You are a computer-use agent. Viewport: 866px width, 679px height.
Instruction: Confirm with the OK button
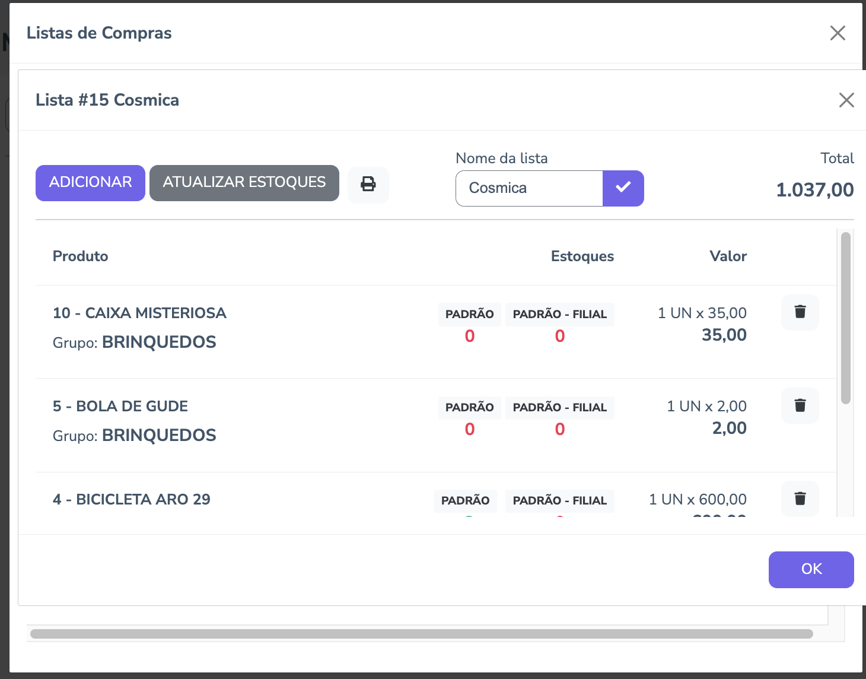click(810, 569)
